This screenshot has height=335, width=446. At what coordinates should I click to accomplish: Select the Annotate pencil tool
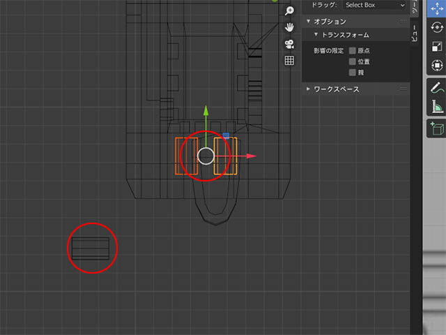pyautogui.click(x=437, y=87)
